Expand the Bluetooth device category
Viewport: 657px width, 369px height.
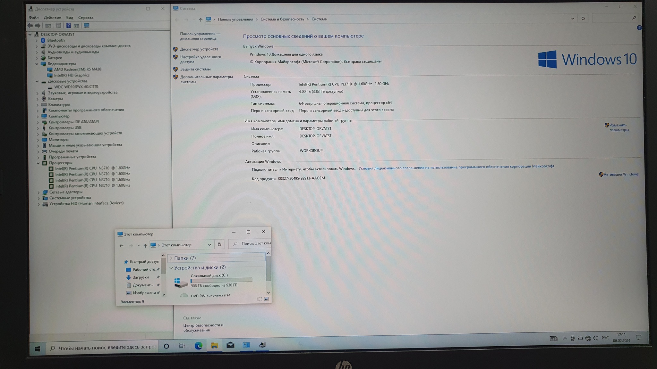tap(36, 40)
